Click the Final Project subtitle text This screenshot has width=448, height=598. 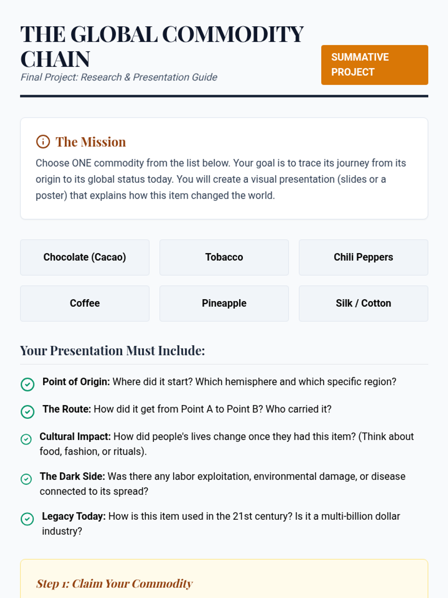pyautogui.click(x=119, y=77)
